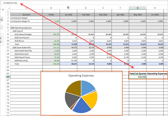Image resolution: width=168 pixels, height=116 pixels.
Task: Click the green 485,395 FY2015 salary value
Action: [51, 34]
